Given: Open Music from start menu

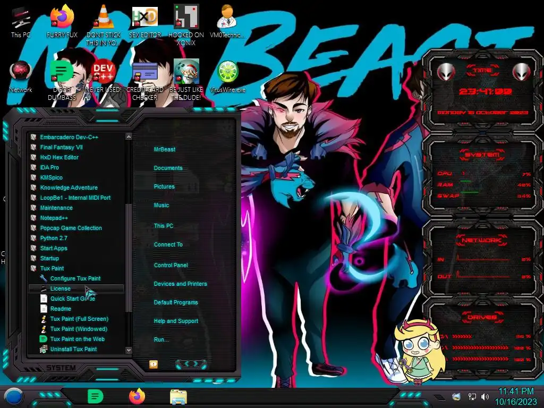Looking at the screenshot, I should click(x=161, y=206).
